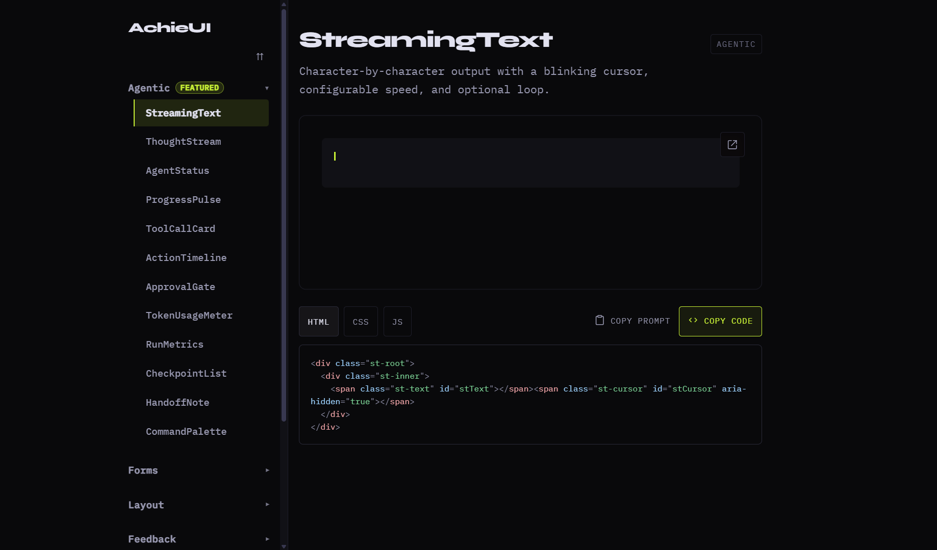This screenshot has width=937, height=550.
Task: Click the collapse-all arrows icon in sidebar
Action: 260,57
